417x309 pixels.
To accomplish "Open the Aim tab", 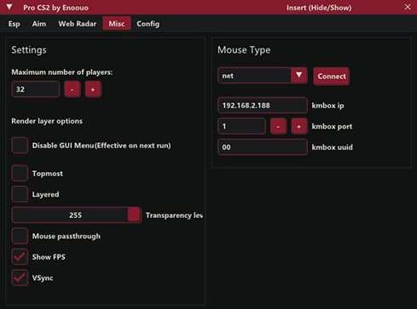I will pos(39,24).
